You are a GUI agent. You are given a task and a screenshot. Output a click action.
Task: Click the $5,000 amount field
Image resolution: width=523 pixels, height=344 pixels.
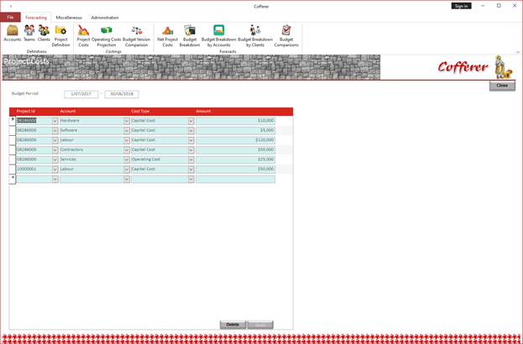[236, 131]
